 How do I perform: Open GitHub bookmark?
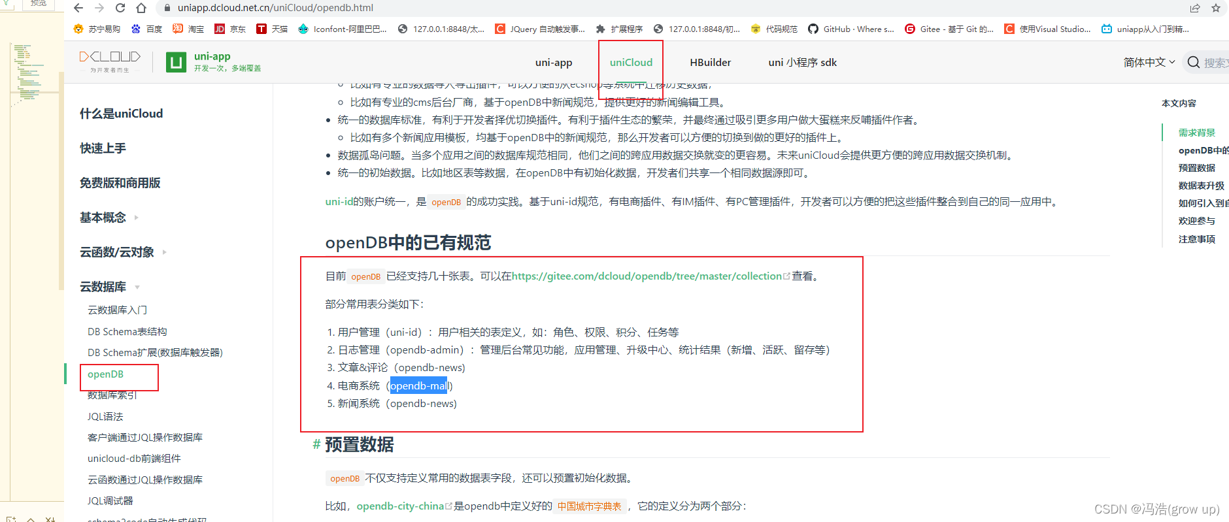(851, 29)
